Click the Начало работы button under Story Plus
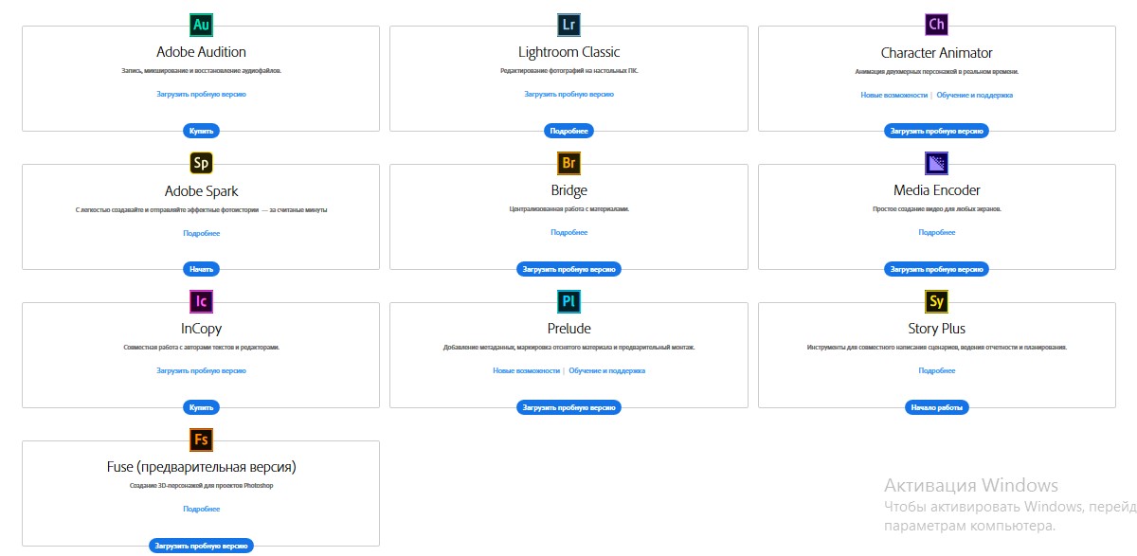Image resolution: width=1137 pixels, height=556 pixels. click(x=936, y=407)
